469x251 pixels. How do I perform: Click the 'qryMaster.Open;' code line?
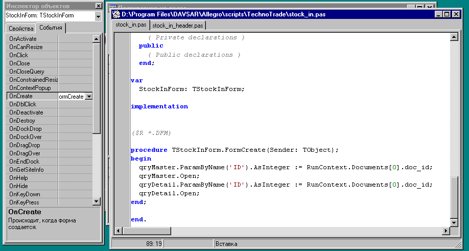pyautogui.click(x=169, y=176)
